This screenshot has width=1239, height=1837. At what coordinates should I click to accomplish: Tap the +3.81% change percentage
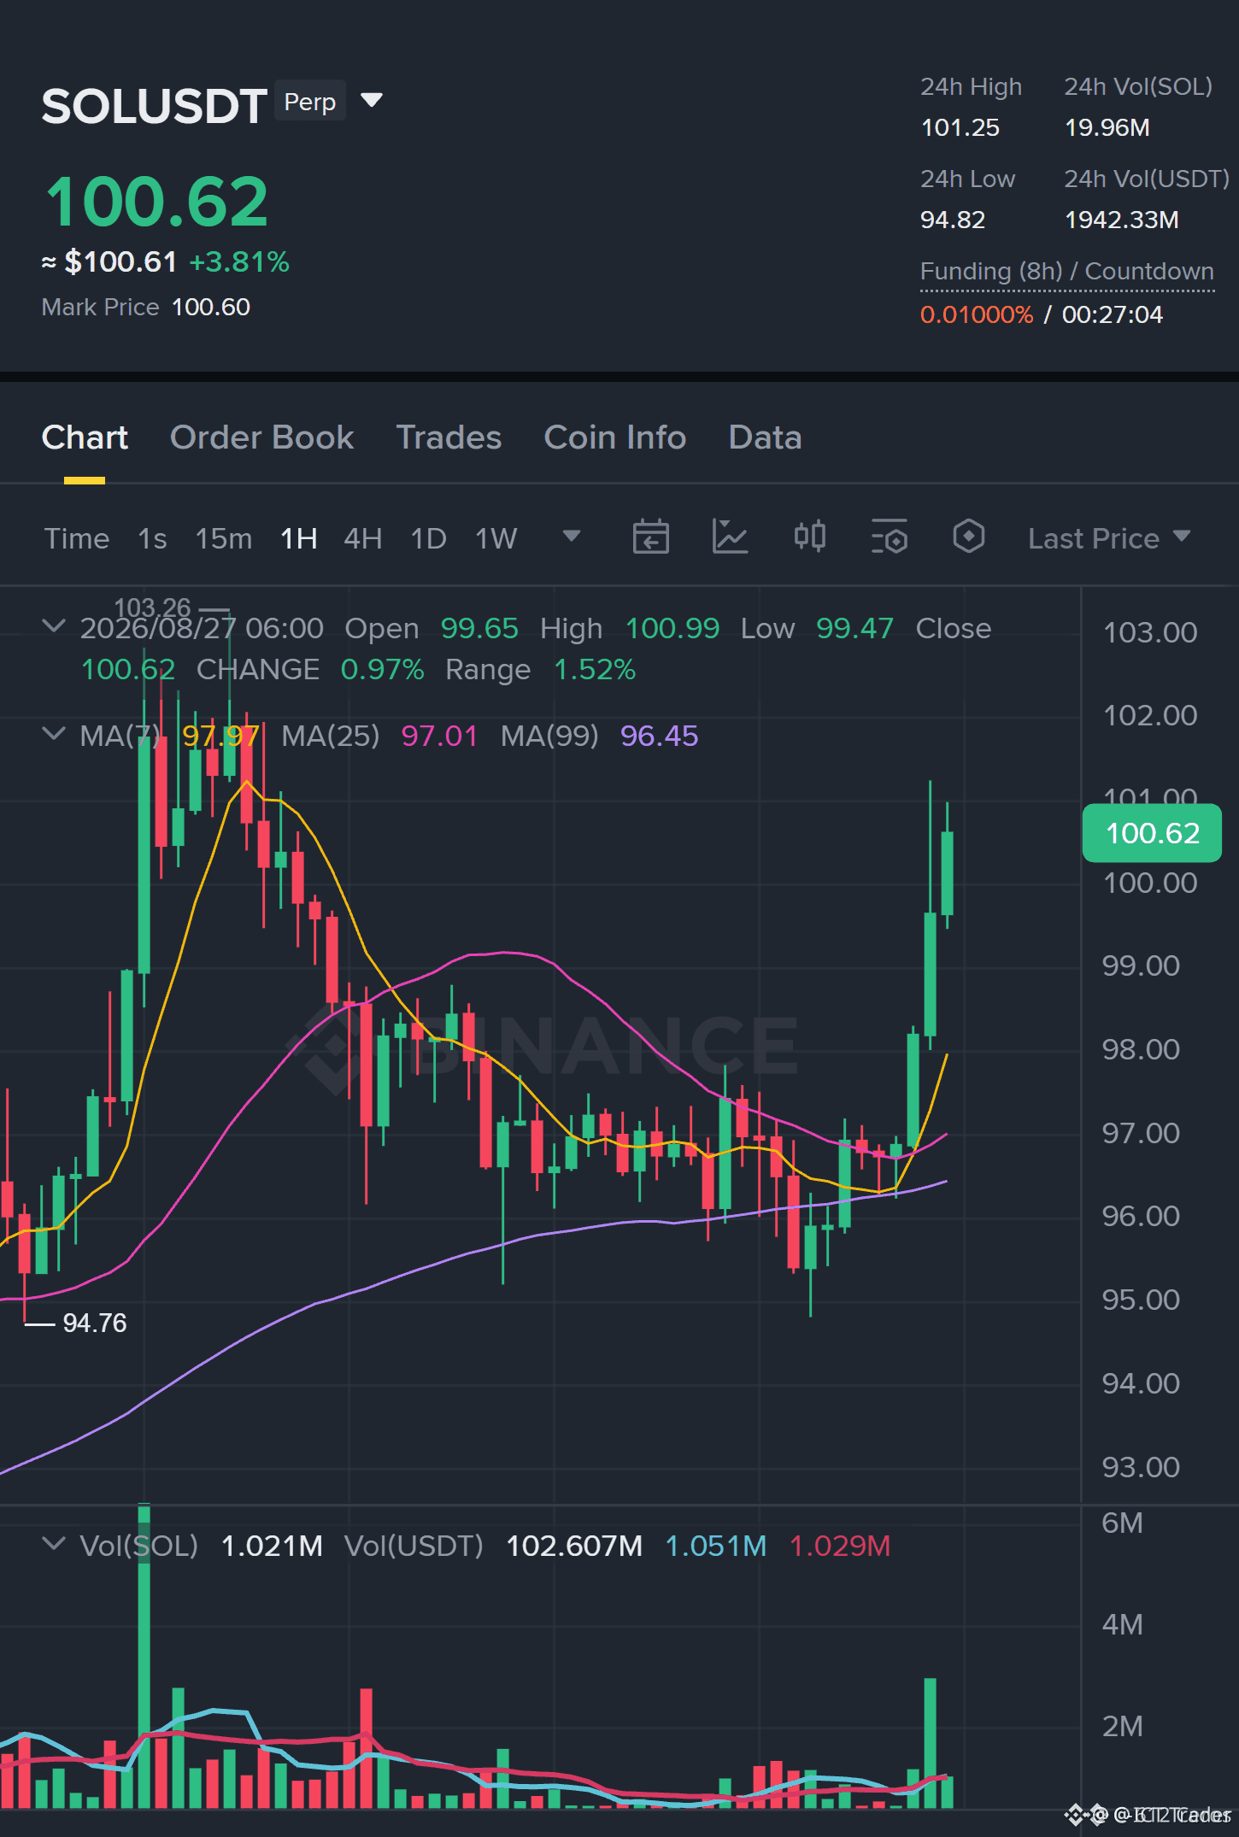pyautogui.click(x=239, y=261)
